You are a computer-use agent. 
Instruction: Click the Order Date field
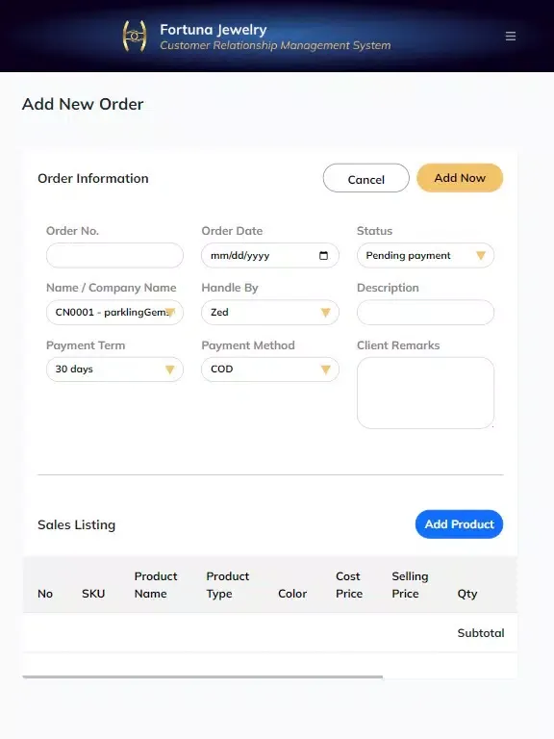270,255
